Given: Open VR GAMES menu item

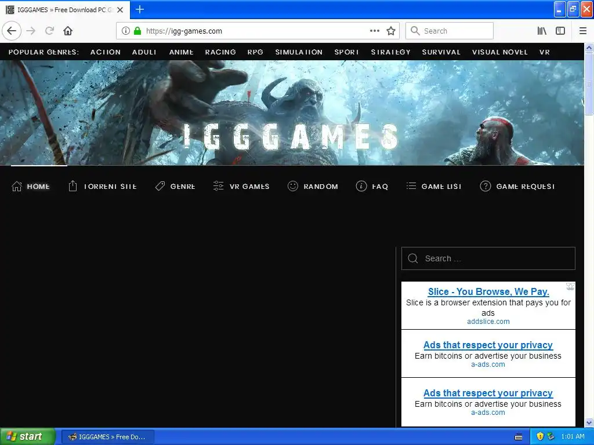Looking at the screenshot, I should pos(249,187).
